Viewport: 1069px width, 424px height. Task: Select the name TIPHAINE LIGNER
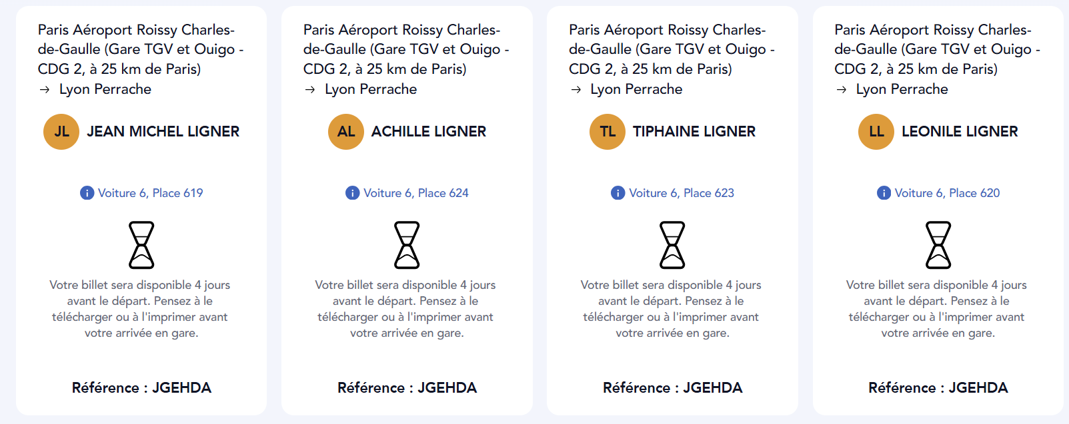click(x=694, y=132)
